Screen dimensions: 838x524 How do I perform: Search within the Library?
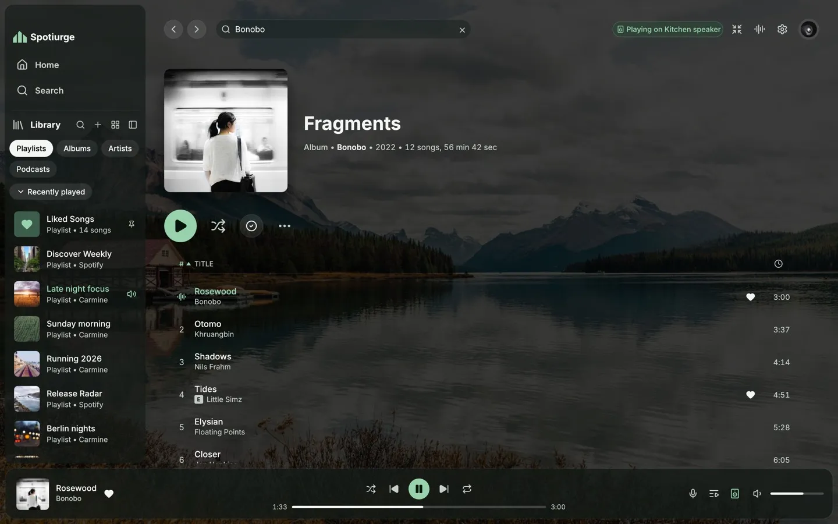[x=80, y=125]
